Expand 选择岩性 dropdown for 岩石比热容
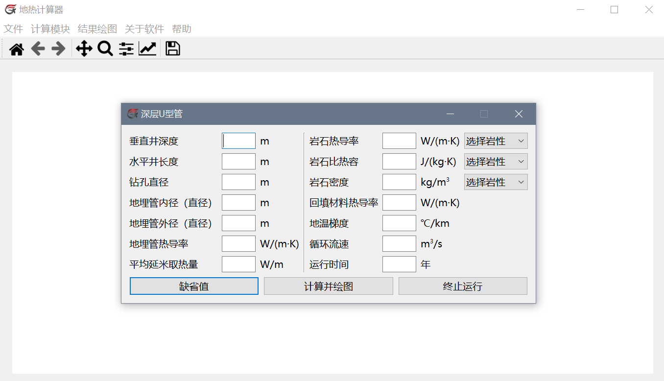 (496, 162)
